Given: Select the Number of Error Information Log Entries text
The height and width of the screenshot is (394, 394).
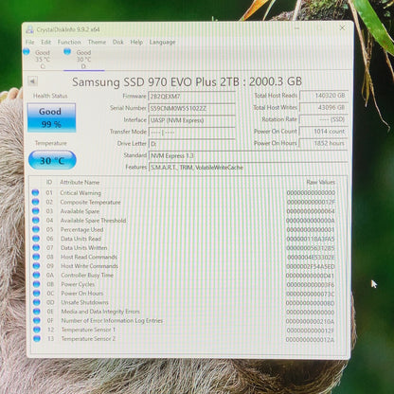Looking at the screenshot, I should 112,321.
